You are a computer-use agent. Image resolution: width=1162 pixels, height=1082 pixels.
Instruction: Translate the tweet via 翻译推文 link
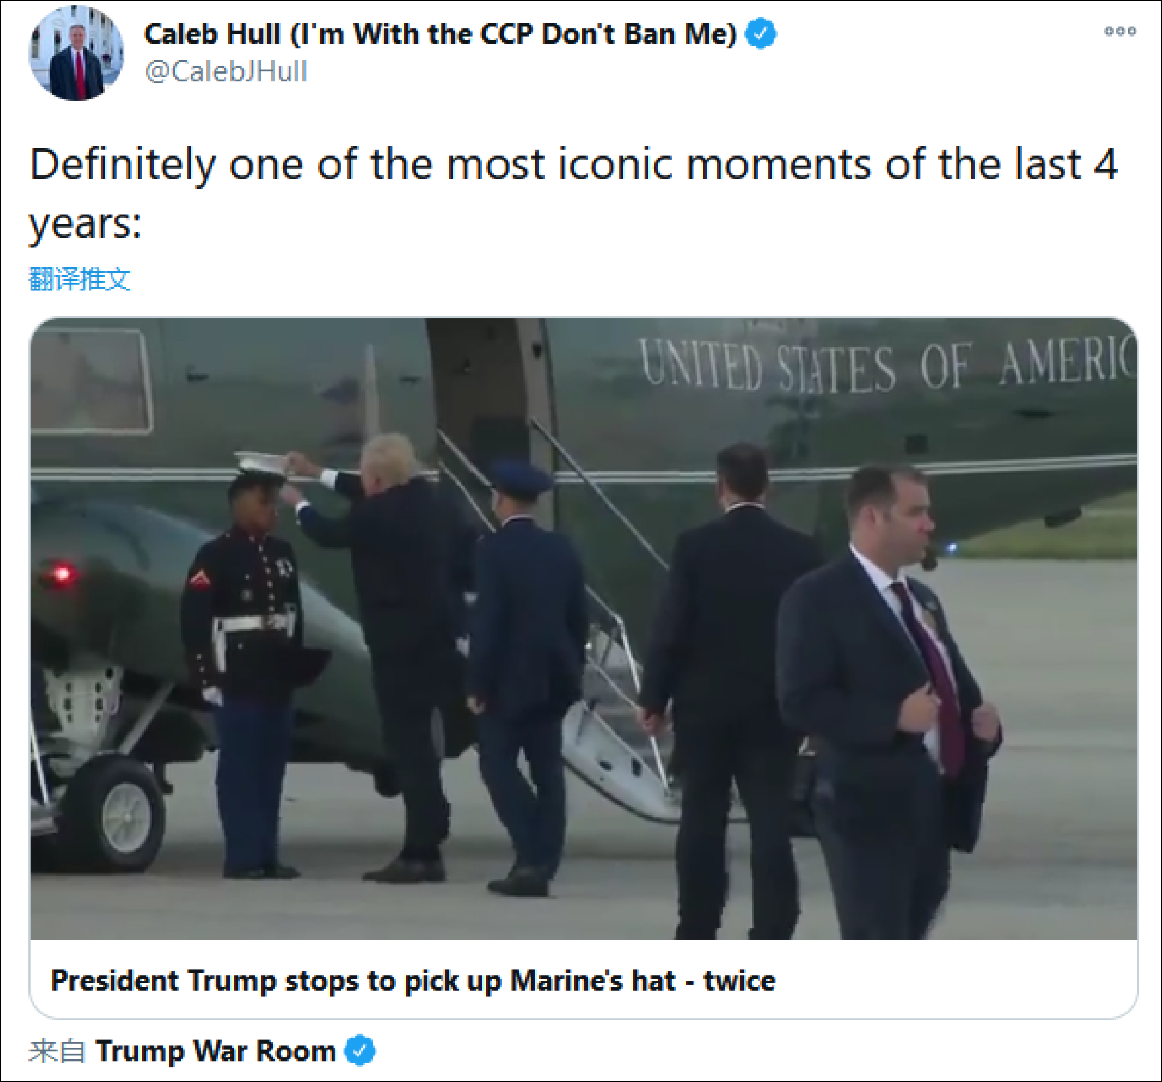(x=80, y=279)
